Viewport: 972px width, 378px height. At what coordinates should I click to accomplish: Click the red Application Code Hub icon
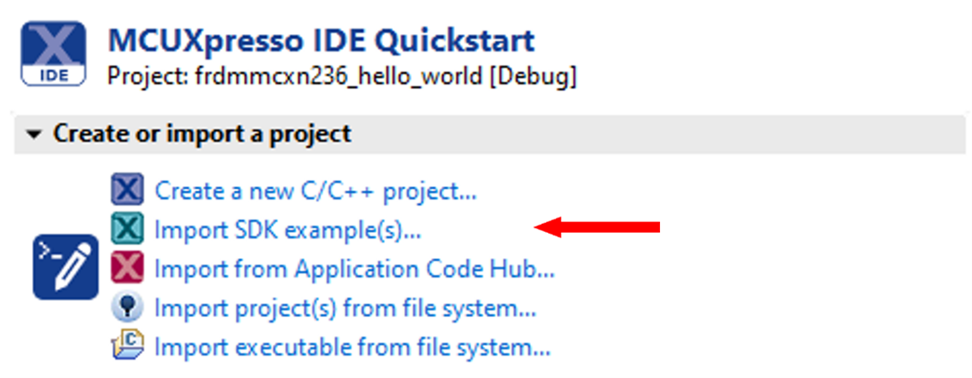(x=127, y=269)
